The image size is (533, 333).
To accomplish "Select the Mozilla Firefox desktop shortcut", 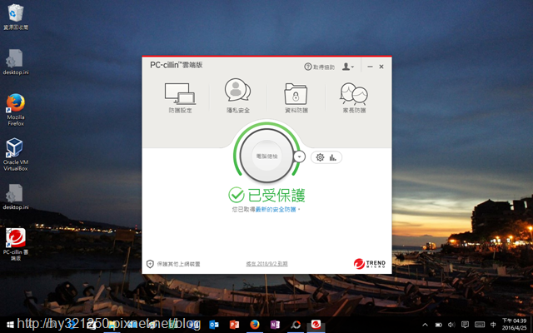I will 16,110.
